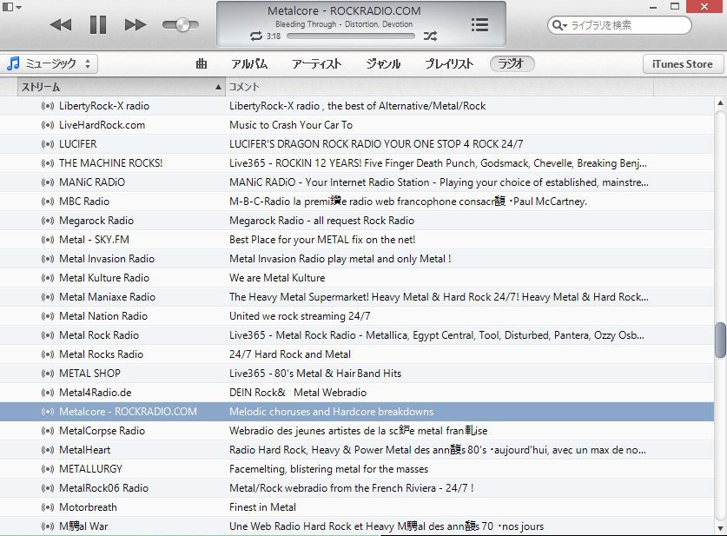Image resolution: width=727 pixels, height=536 pixels.
Task: Toggle the shuffle icon in the display
Action: click(x=430, y=36)
